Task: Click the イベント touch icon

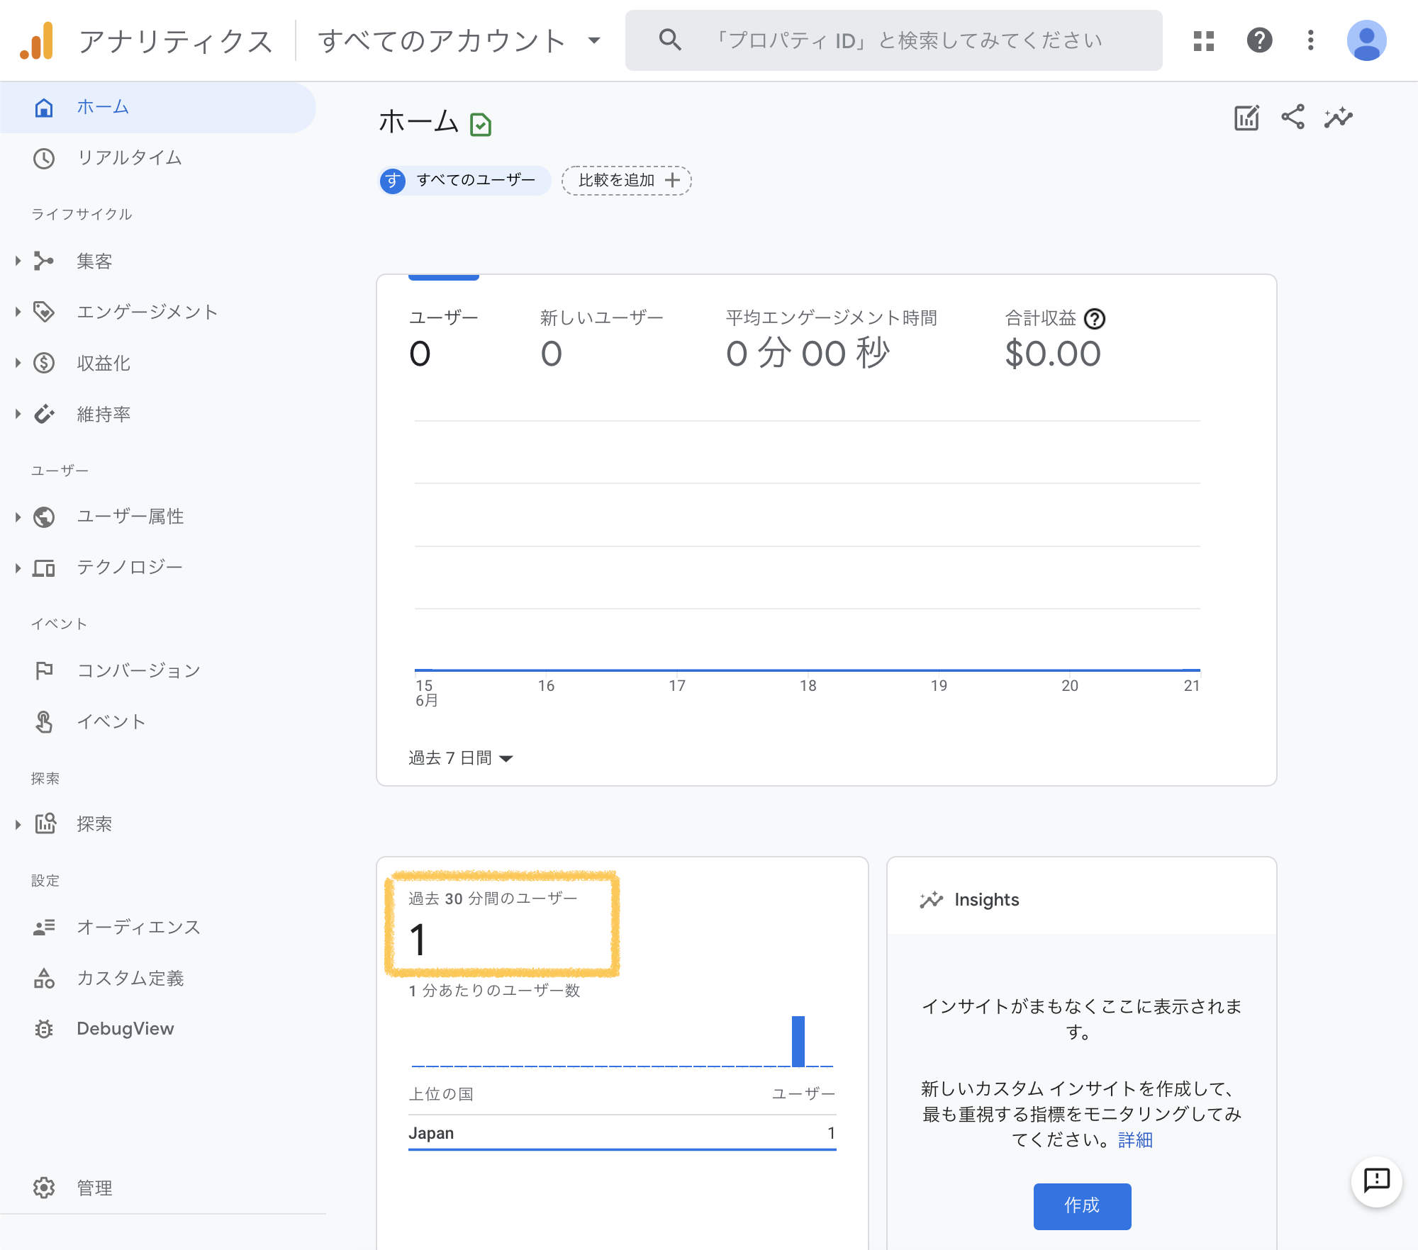Action: click(44, 721)
